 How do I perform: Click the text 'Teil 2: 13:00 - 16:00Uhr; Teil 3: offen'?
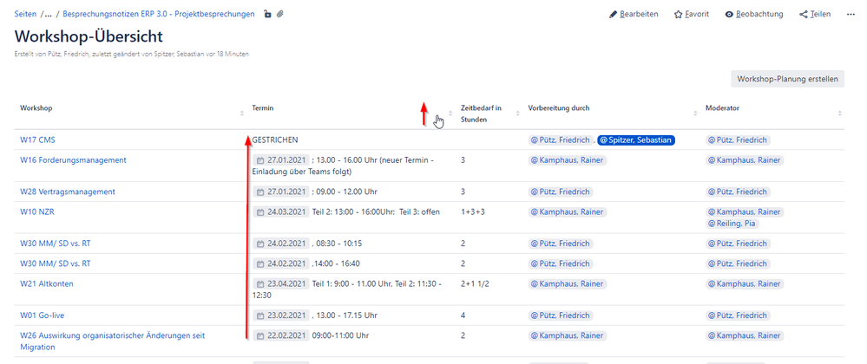pyautogui.click(x=376, y=211)
